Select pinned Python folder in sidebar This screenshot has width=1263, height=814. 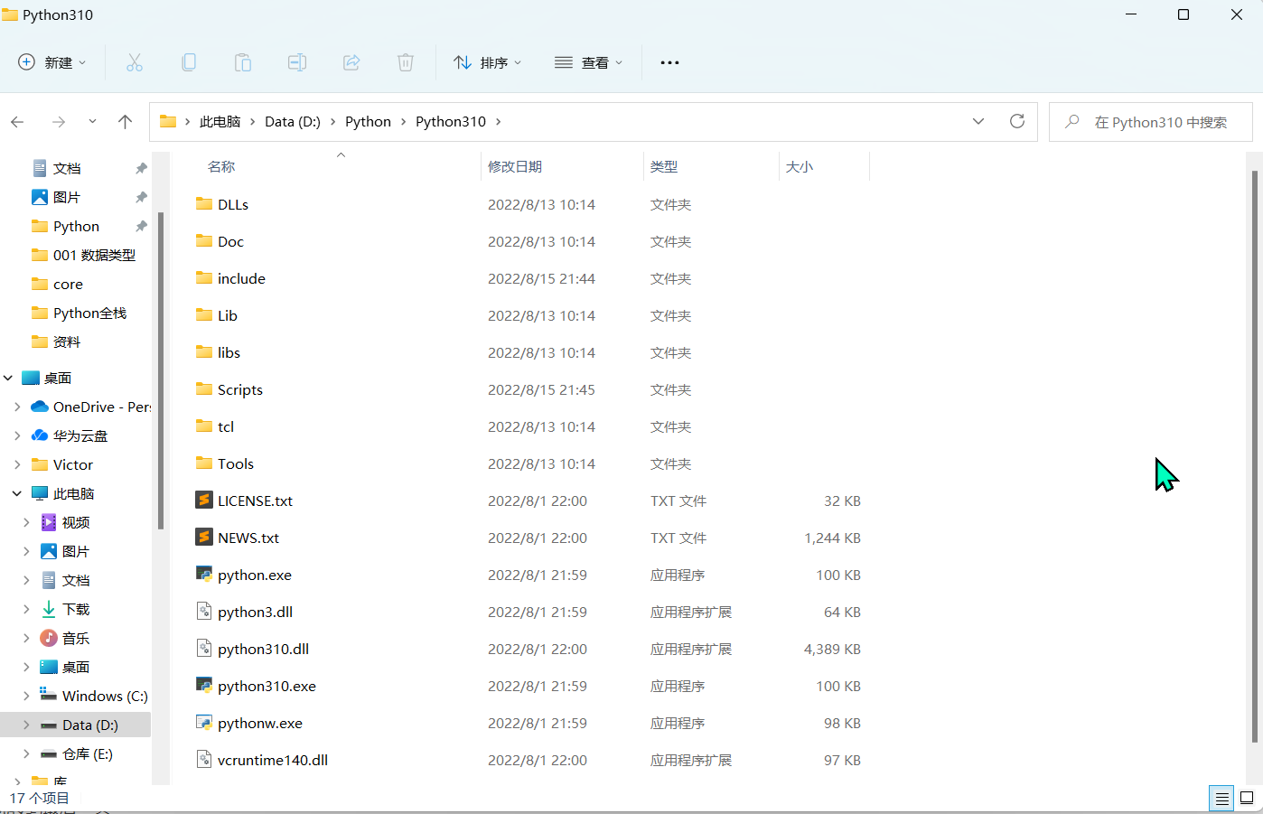point(76,226)
